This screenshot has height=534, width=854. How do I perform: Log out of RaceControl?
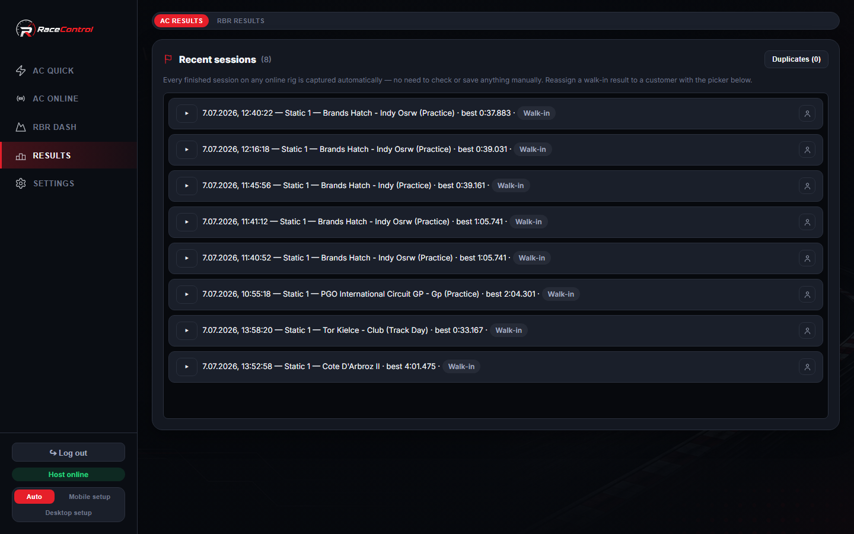pyautogui.click(x=68, y=452)
